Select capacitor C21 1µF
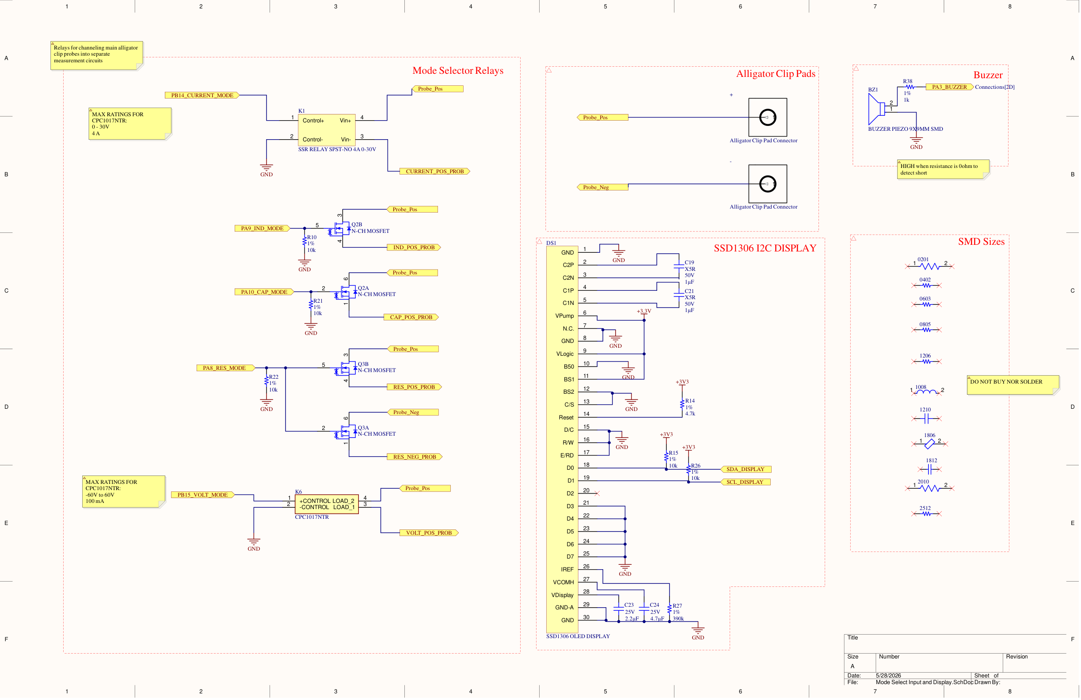The image size is (1081, 700). (x=678, y=295)
